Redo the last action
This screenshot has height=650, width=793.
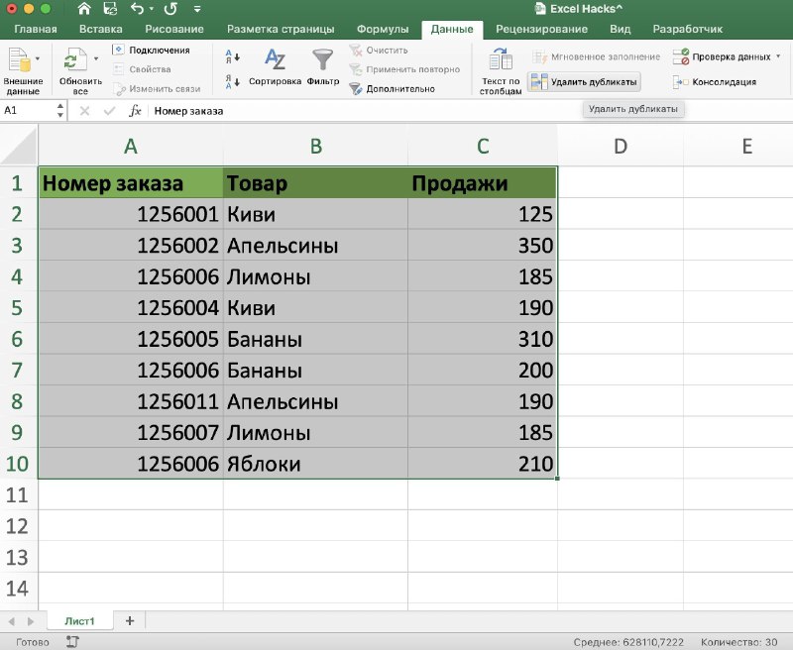(170, 9)
